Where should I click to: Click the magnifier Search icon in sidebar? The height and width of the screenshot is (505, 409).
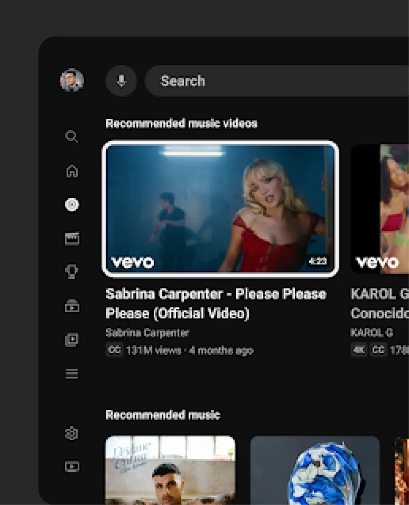(x=72, y=137)
